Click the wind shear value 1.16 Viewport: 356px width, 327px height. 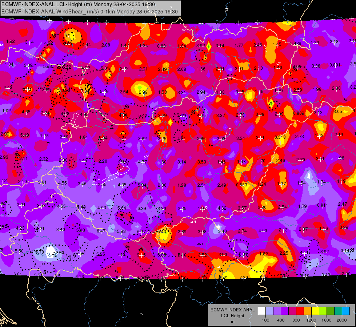coord(324,228)
